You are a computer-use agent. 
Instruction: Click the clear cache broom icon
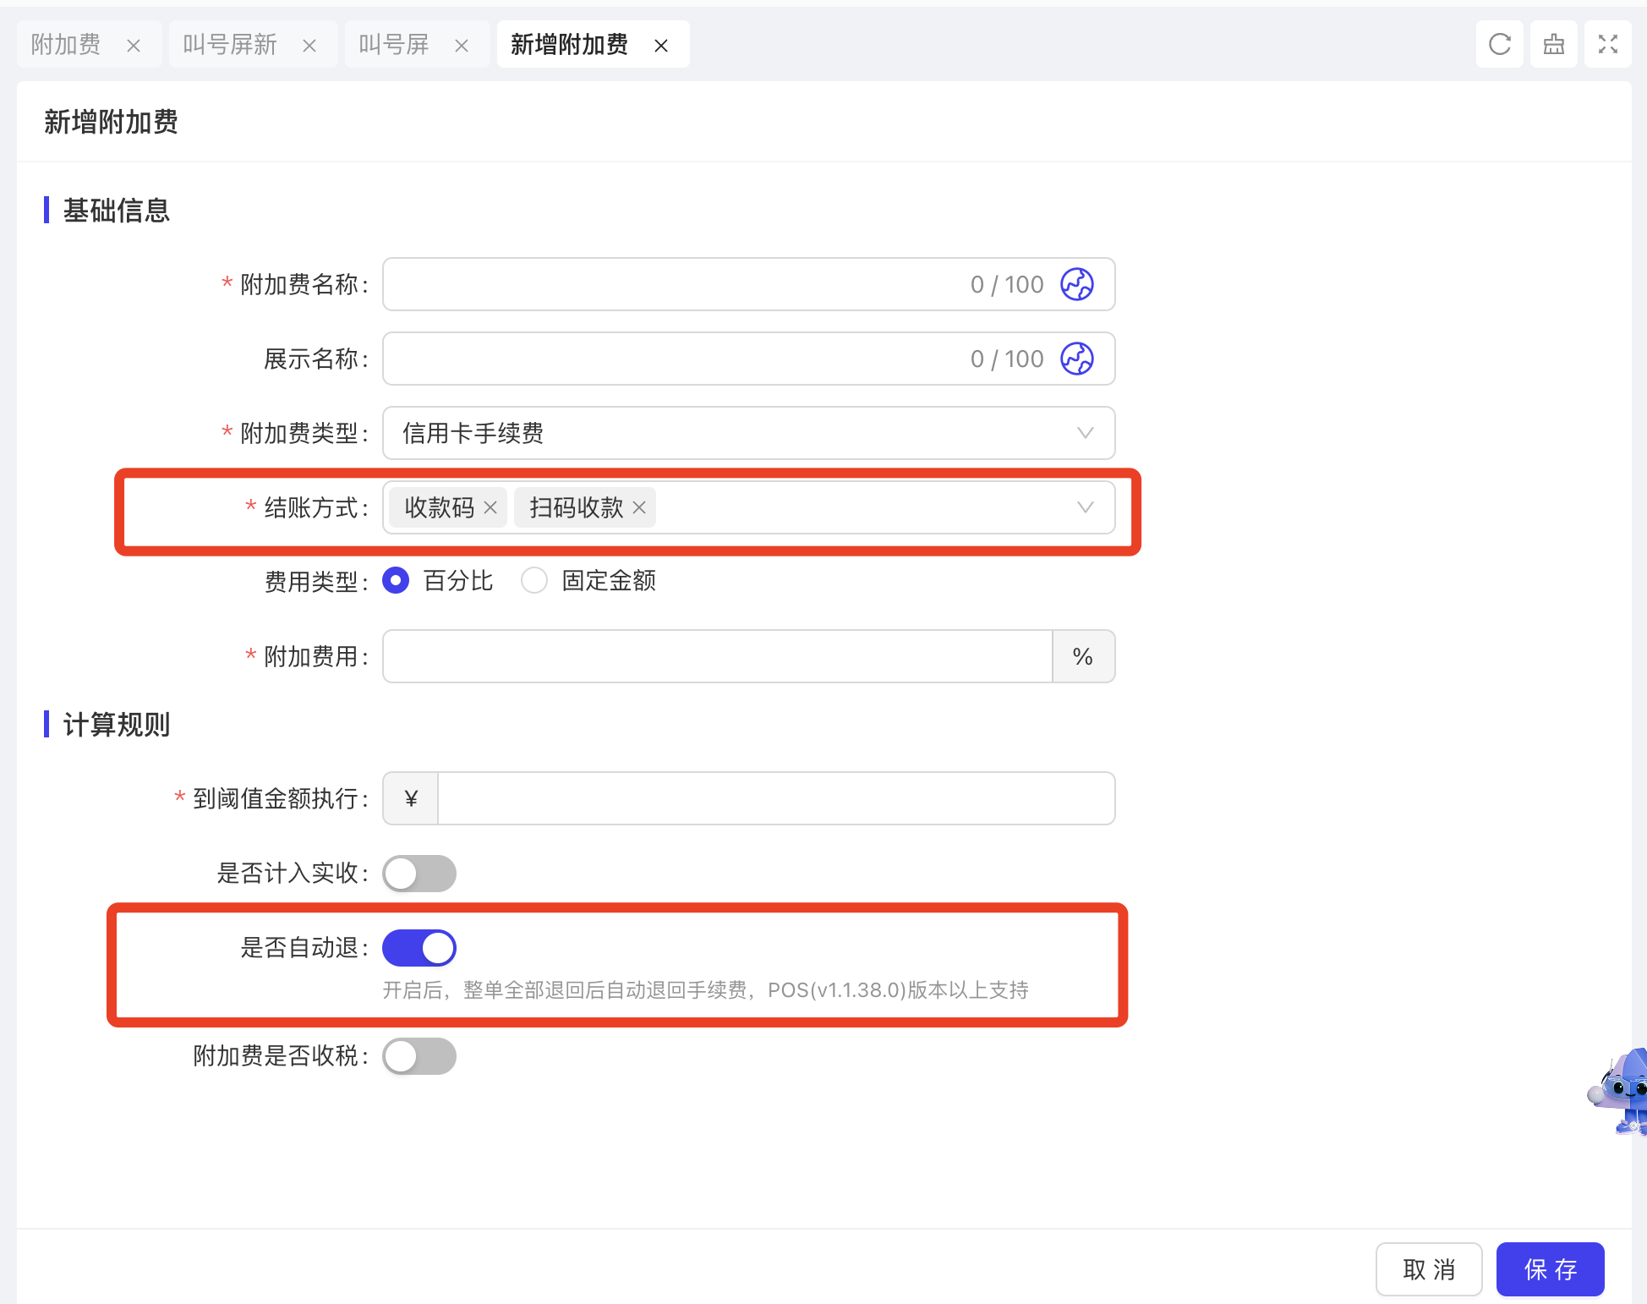[1553, 44]
